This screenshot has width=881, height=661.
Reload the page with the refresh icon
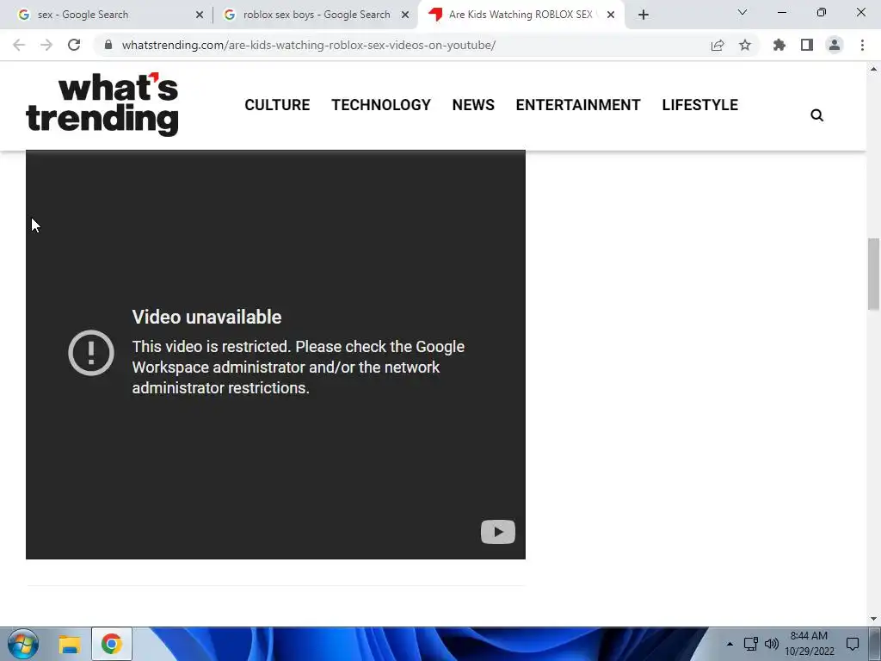click(x=74, y=45)
